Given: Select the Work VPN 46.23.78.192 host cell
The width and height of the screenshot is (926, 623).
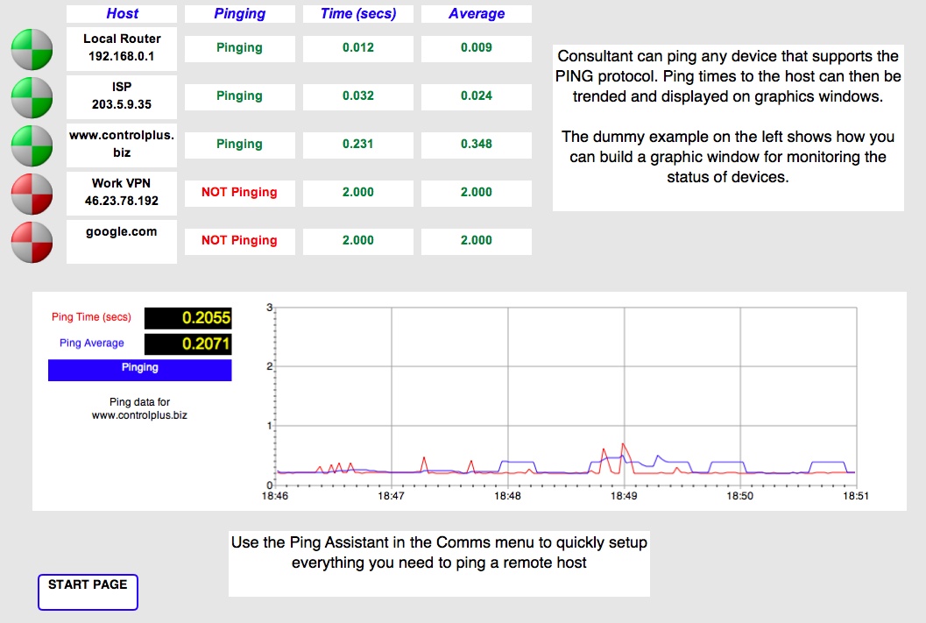Looking at the screenshot, I should (122, 193).
